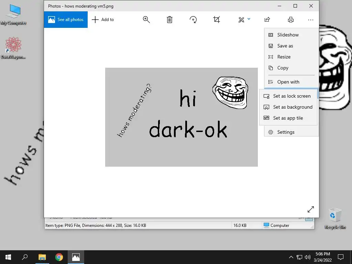Select Slideshow from the menu
Viewport: 352px width, 264px height.
(291, 35)
